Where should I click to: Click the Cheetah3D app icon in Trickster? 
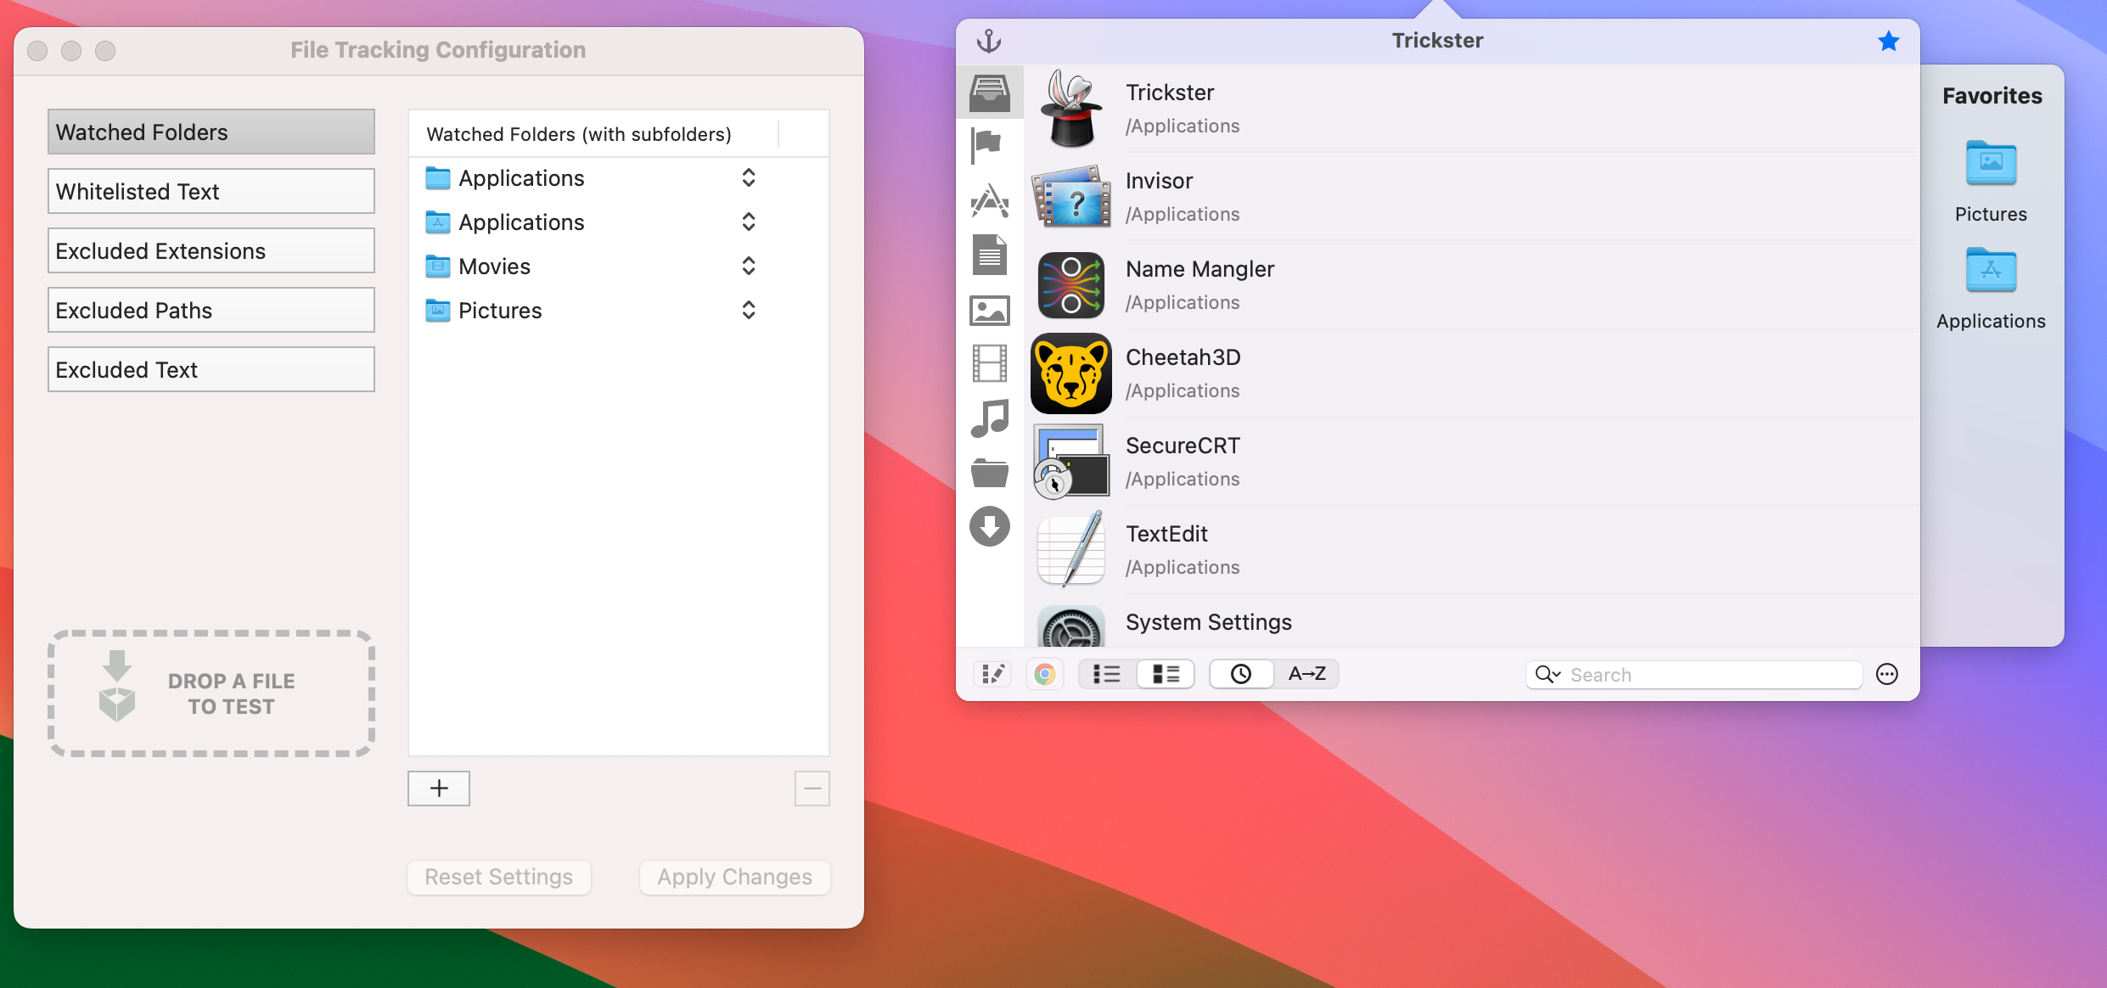(1071, 371)
